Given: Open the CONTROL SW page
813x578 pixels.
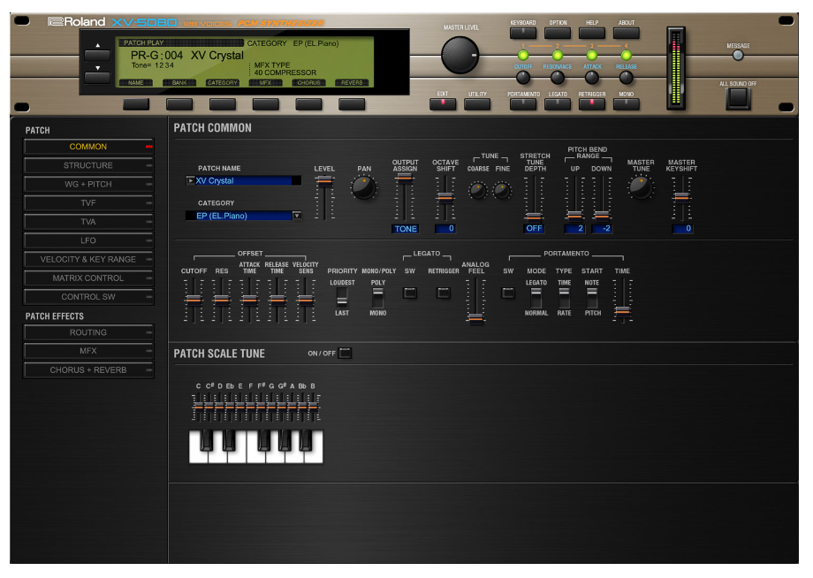Looking at the screenshot, I should coord(88,297).
